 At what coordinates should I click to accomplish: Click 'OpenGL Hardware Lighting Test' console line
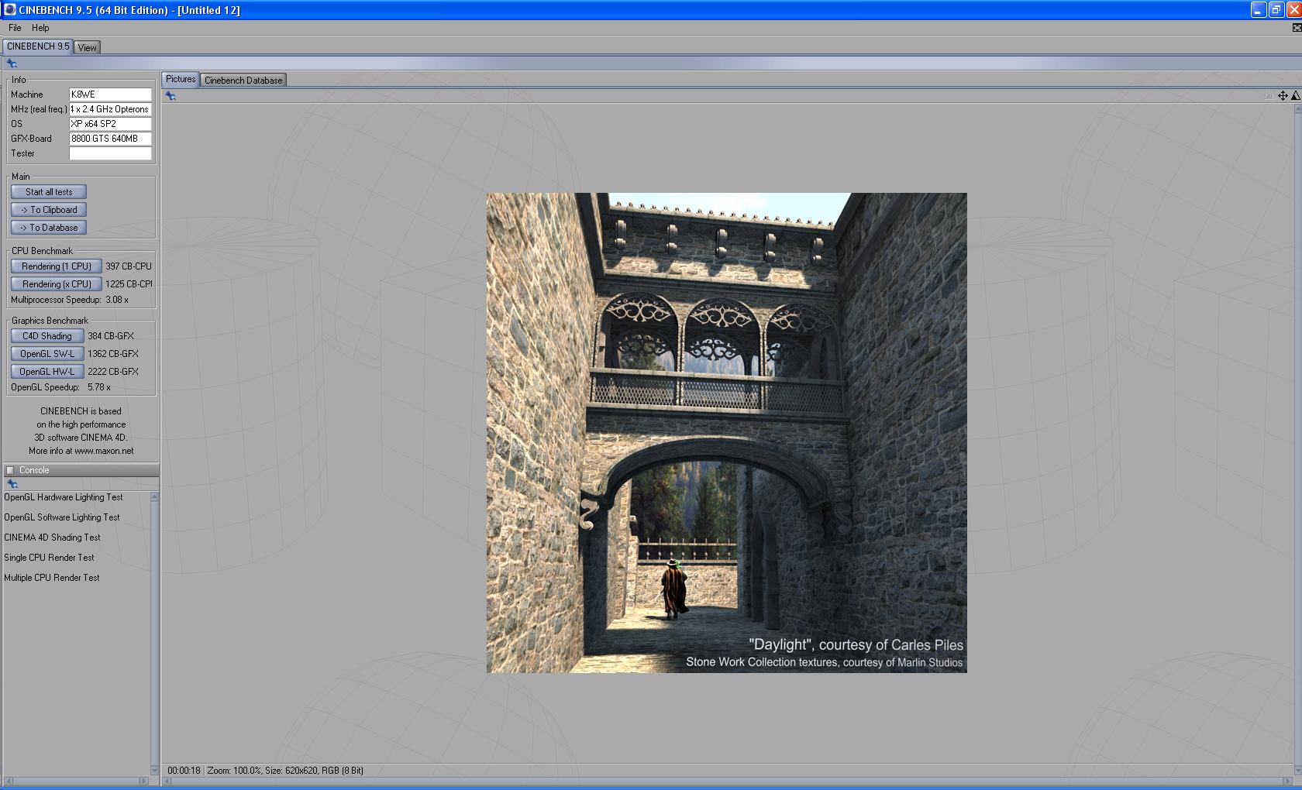coord(64,497)
